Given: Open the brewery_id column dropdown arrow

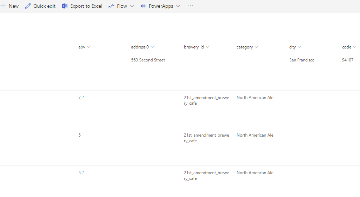Looking at the screenshot, I should [x=208, y=47].
